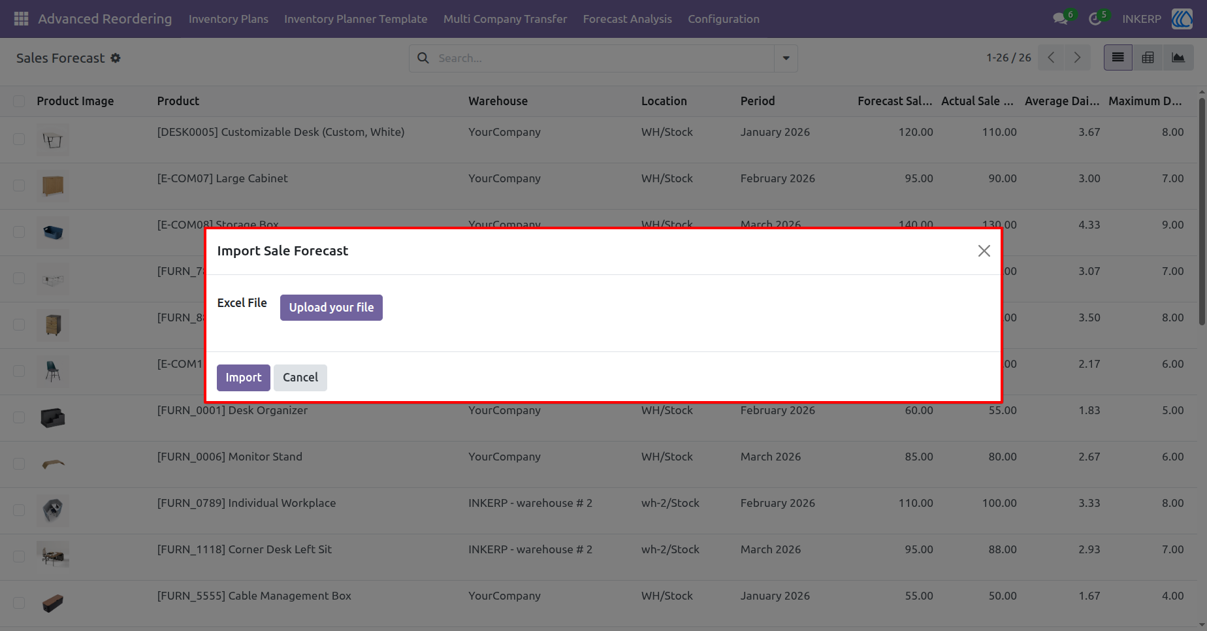Image resolution: width=1207 pixels, height=631 pixels.
Task: Open the discuss messages icon
Action: 1060,19
